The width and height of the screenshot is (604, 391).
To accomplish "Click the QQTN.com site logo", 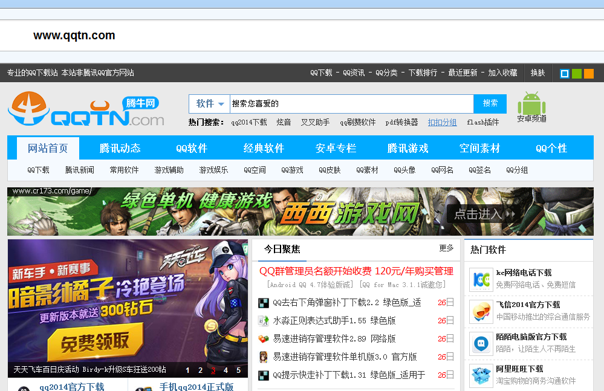I will tap(86, 109).
